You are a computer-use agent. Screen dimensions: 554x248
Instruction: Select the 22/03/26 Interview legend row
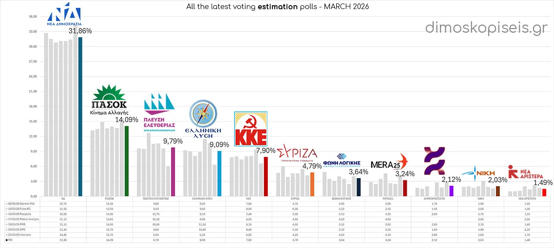click(22, 235)
